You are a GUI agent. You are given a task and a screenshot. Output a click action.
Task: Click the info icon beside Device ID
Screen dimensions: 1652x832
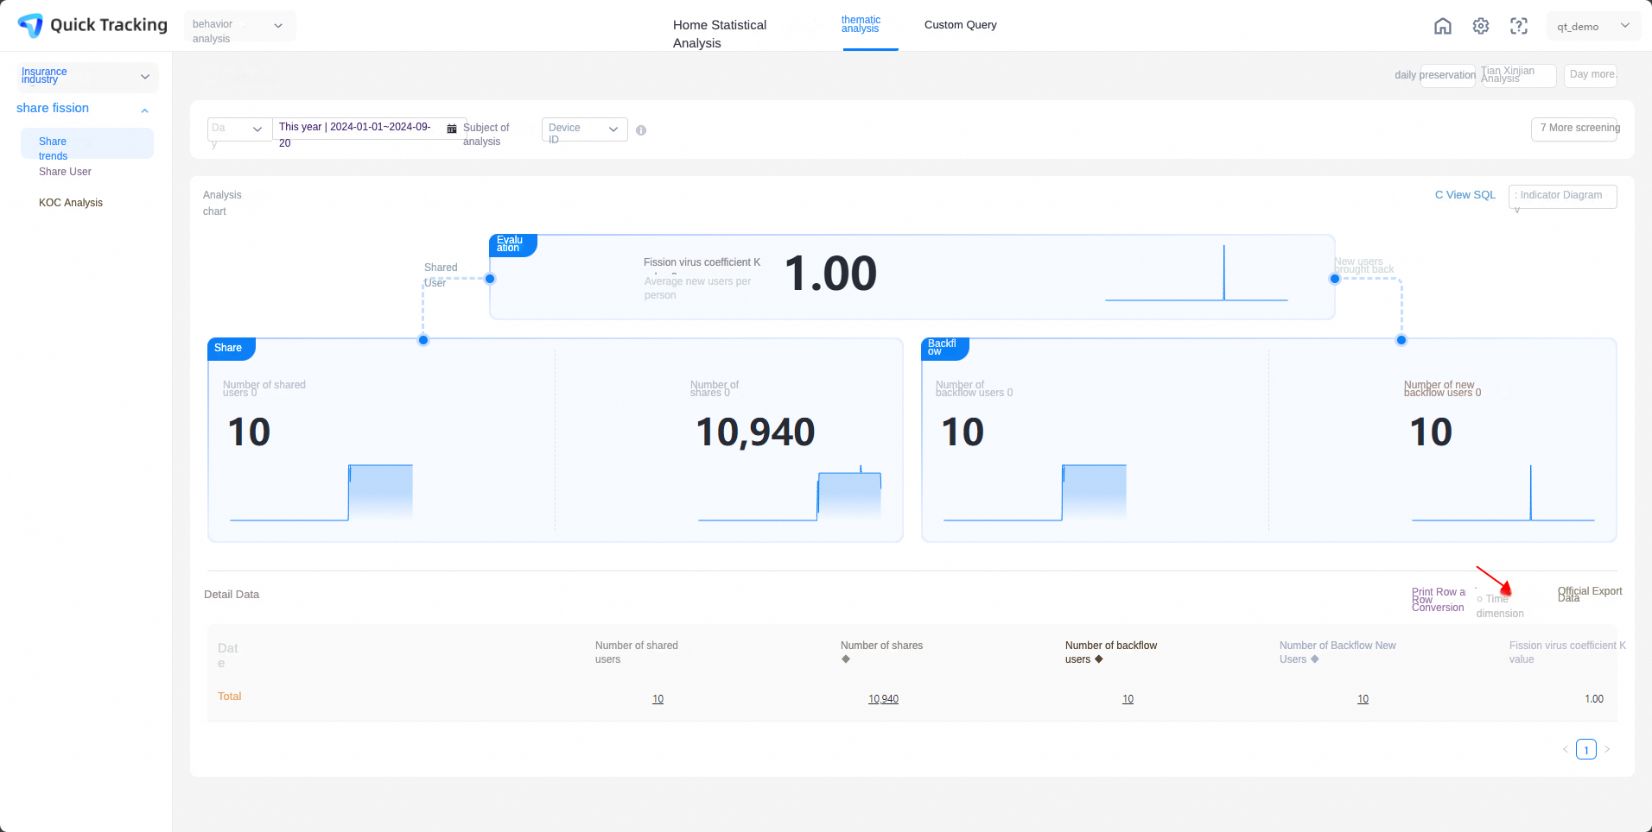641,130
